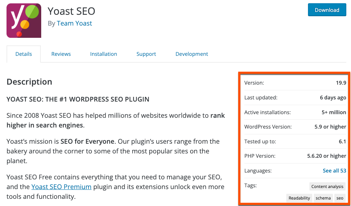The image size is (351, 206).
Task: Click the 'YOAST SEO: THE #1 WORDPRESS SEO PLUGIN' headline
Action: (78, 99)
